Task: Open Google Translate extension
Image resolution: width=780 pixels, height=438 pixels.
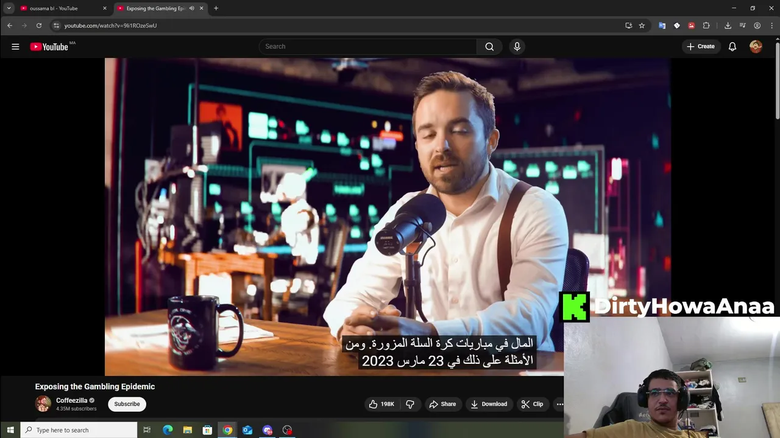Action: 662,26
